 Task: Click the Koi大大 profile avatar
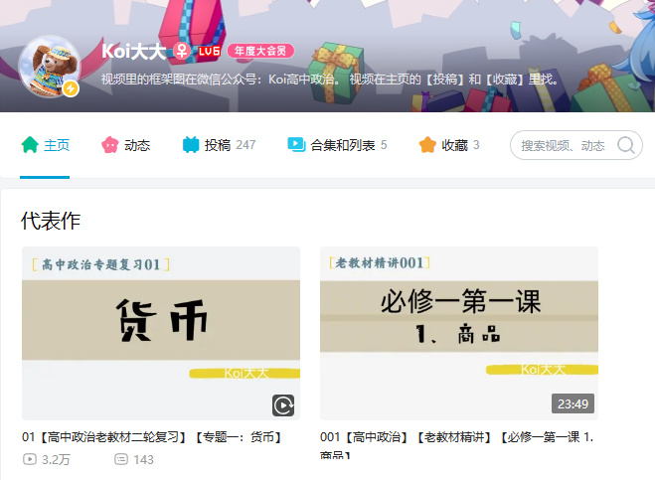point(50,67)
